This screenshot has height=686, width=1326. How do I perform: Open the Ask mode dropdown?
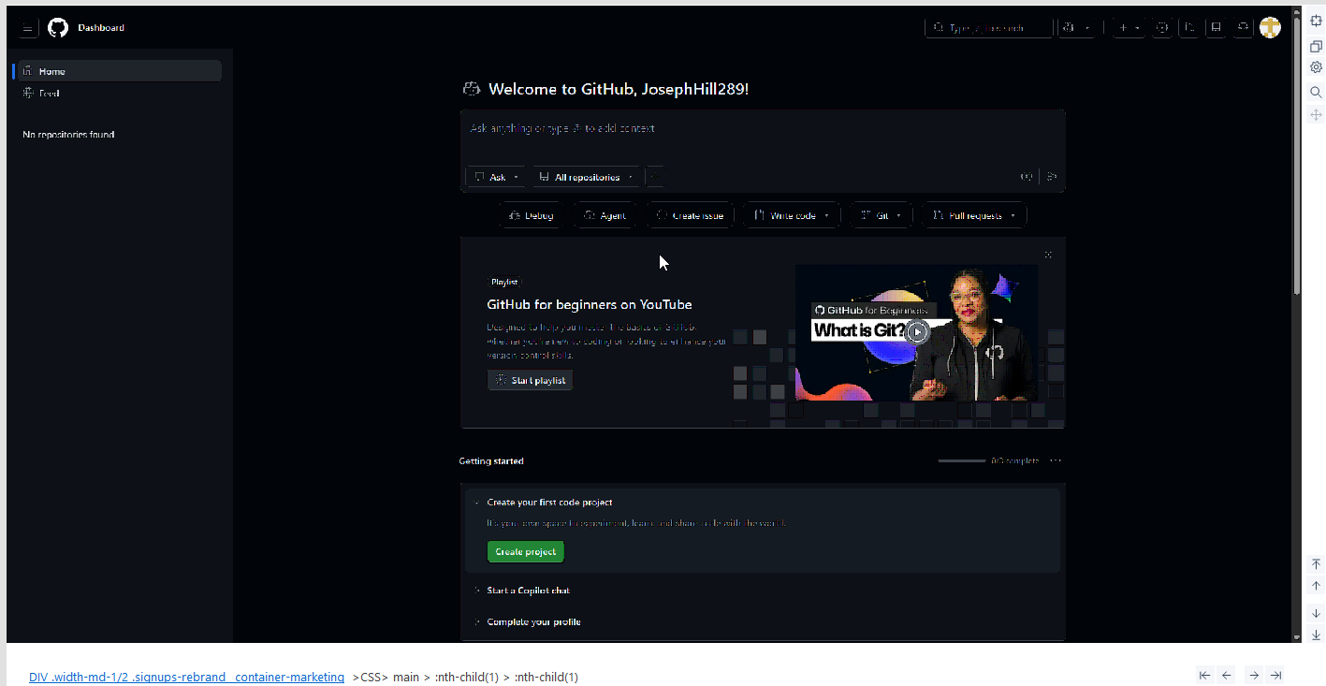point(496,177)
